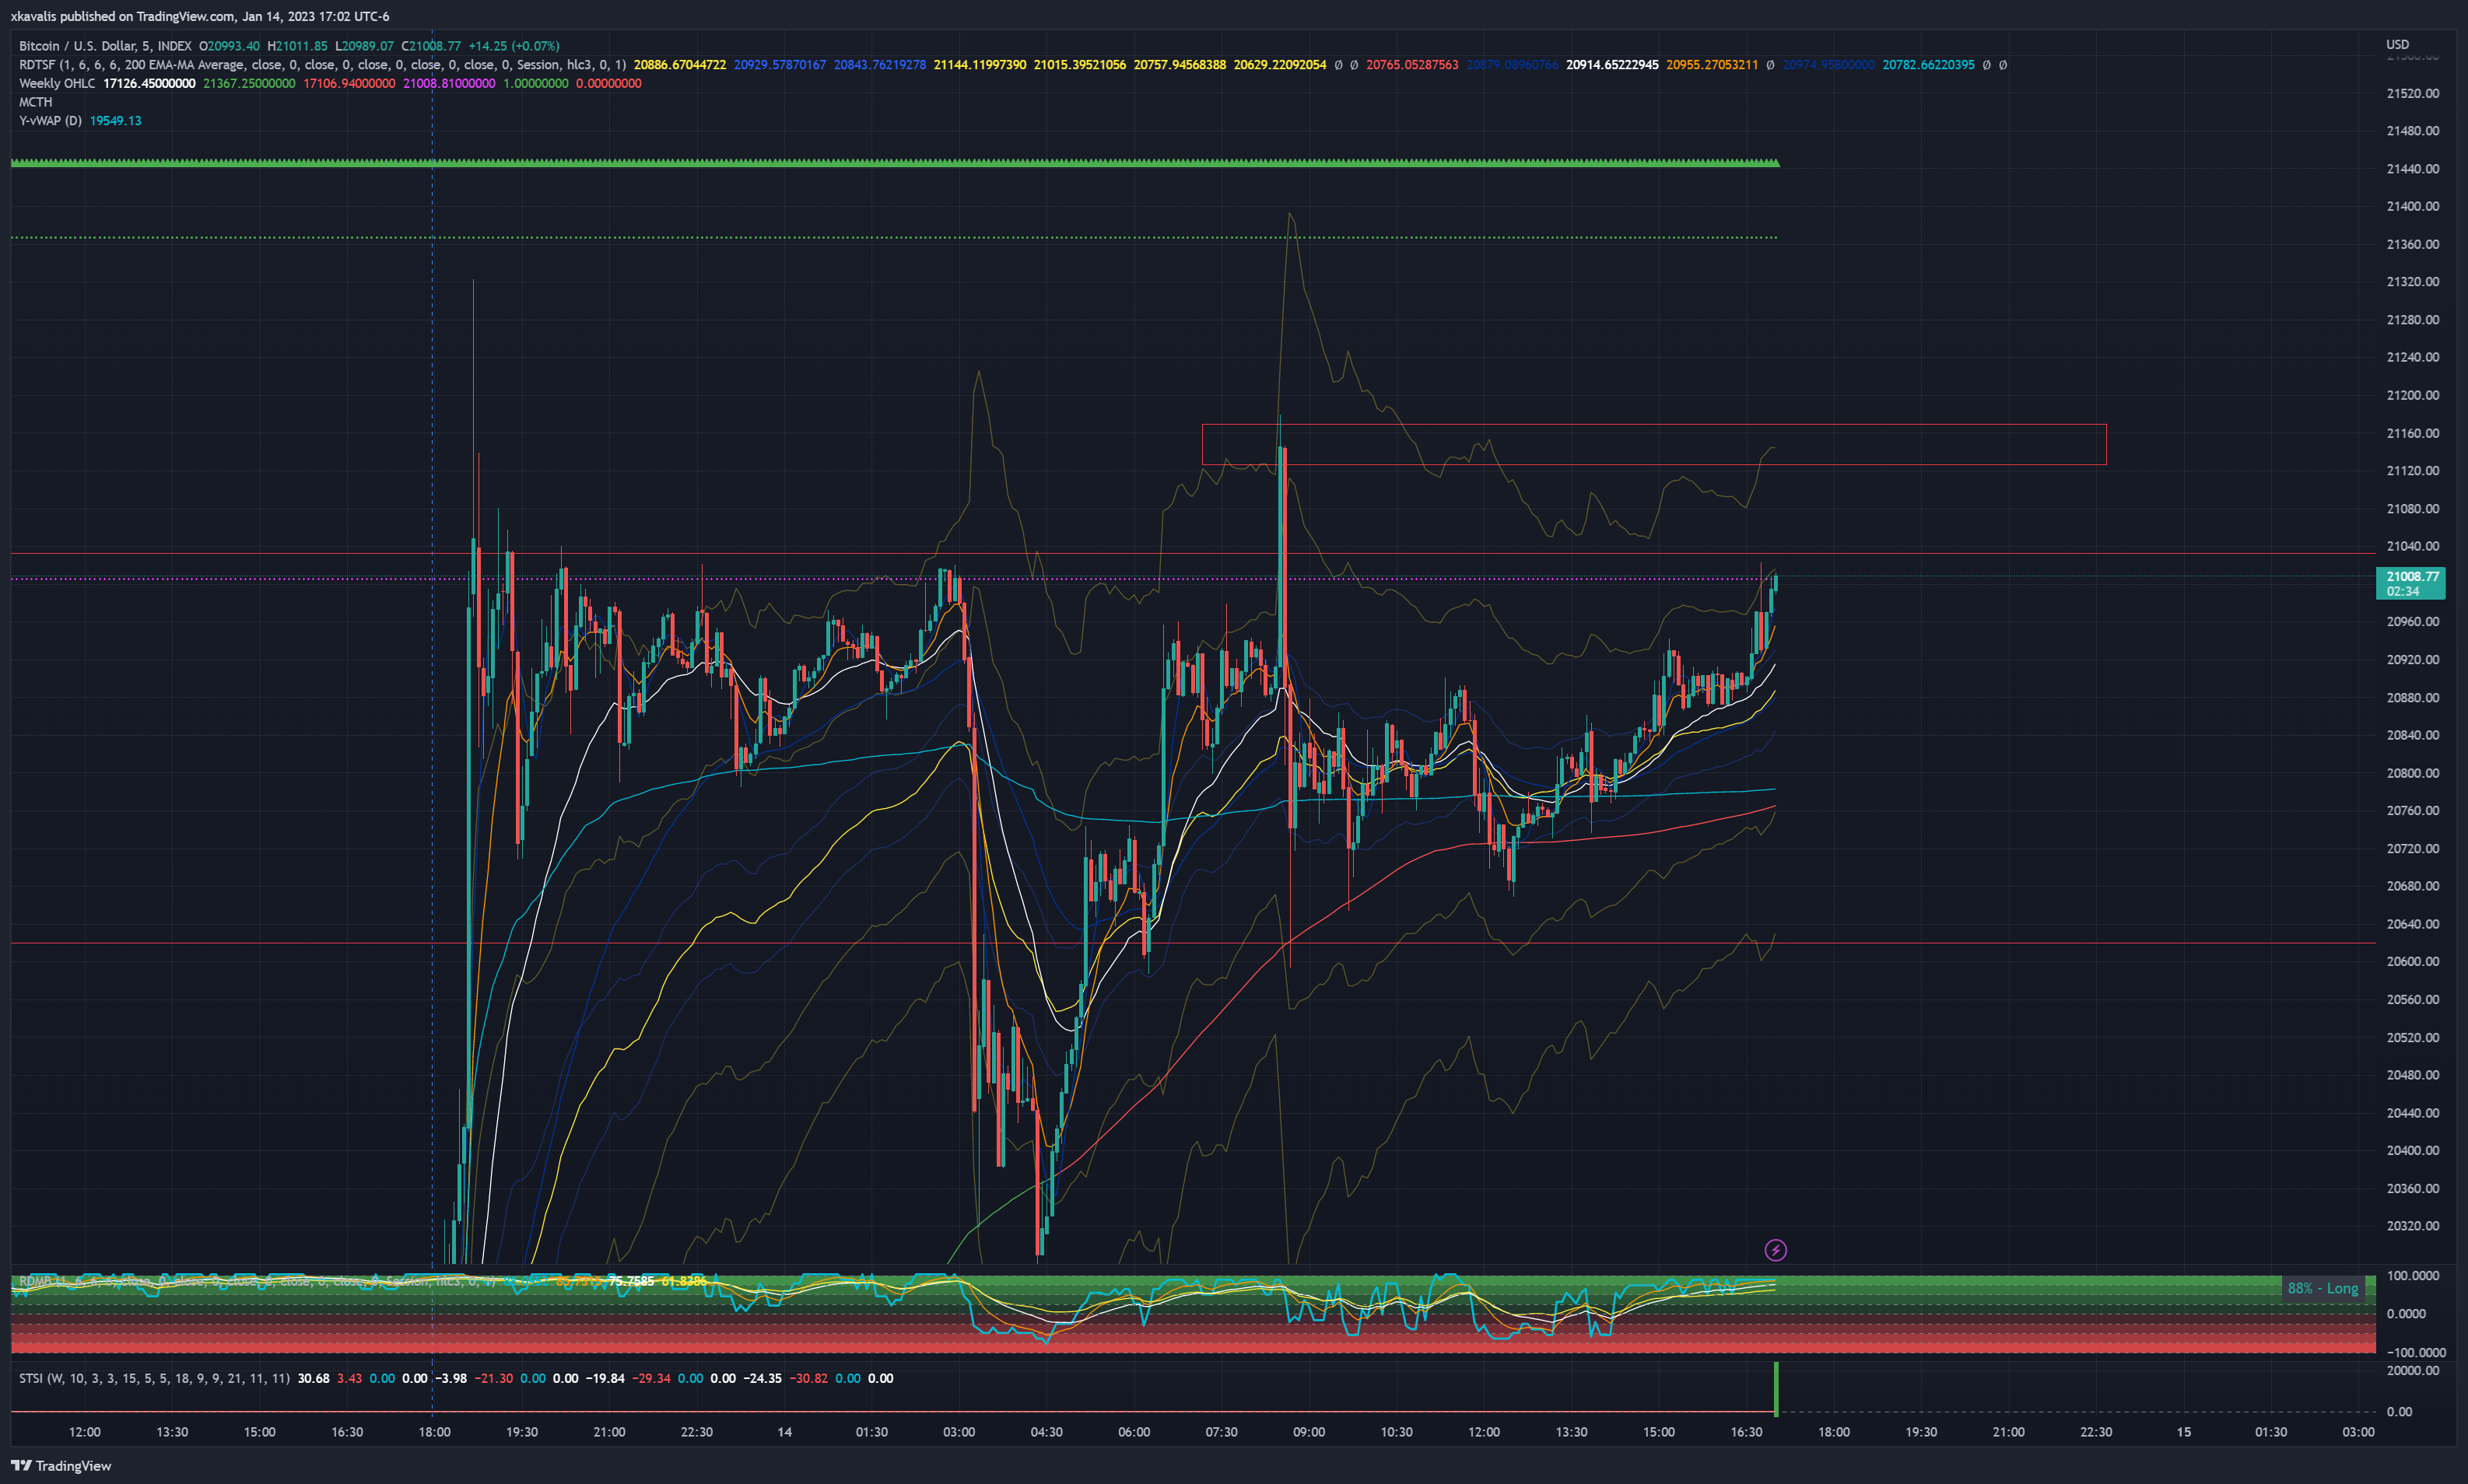Viewport: 2468px width, 1484px height.
Task: Click the RDTSF value 21144.11997390
Action: [980, 65]
